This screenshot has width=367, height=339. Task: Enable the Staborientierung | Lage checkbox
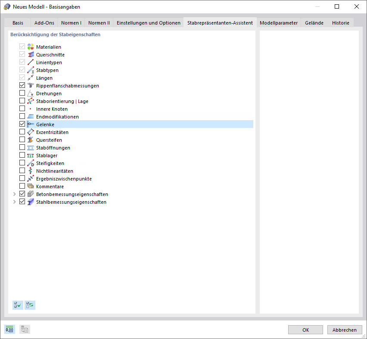click(x=22, y=101)
